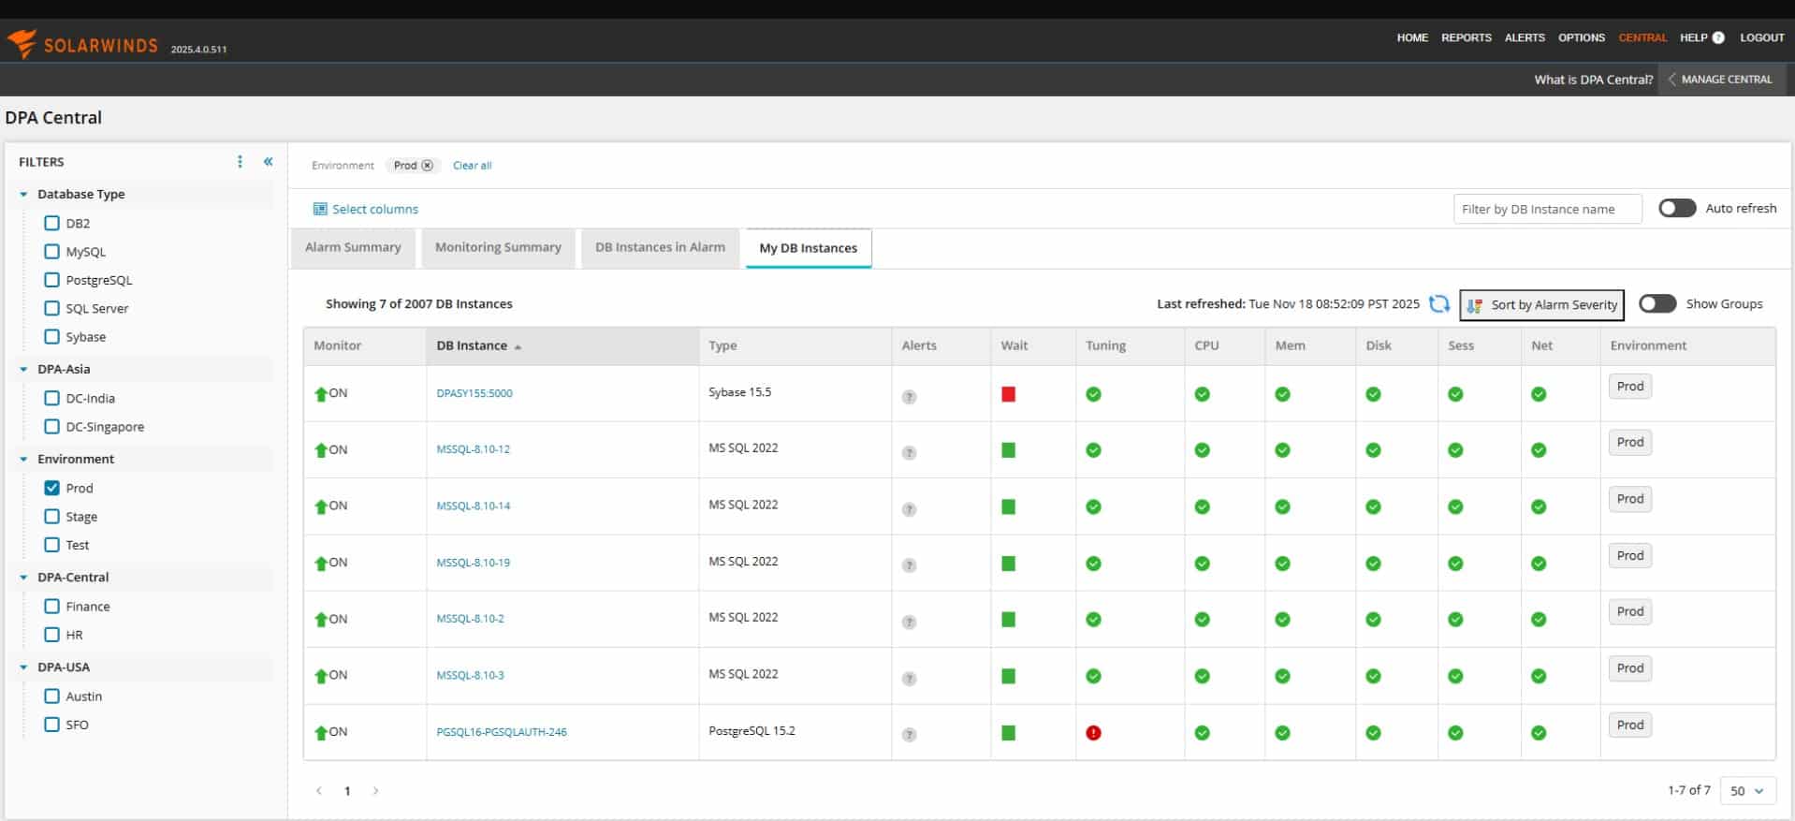Click the Net check icon for PGSQL16-PGSQLAUTH-246
The height and width of the screenshot is (821, 1795).
click(x=1539, y=733)
